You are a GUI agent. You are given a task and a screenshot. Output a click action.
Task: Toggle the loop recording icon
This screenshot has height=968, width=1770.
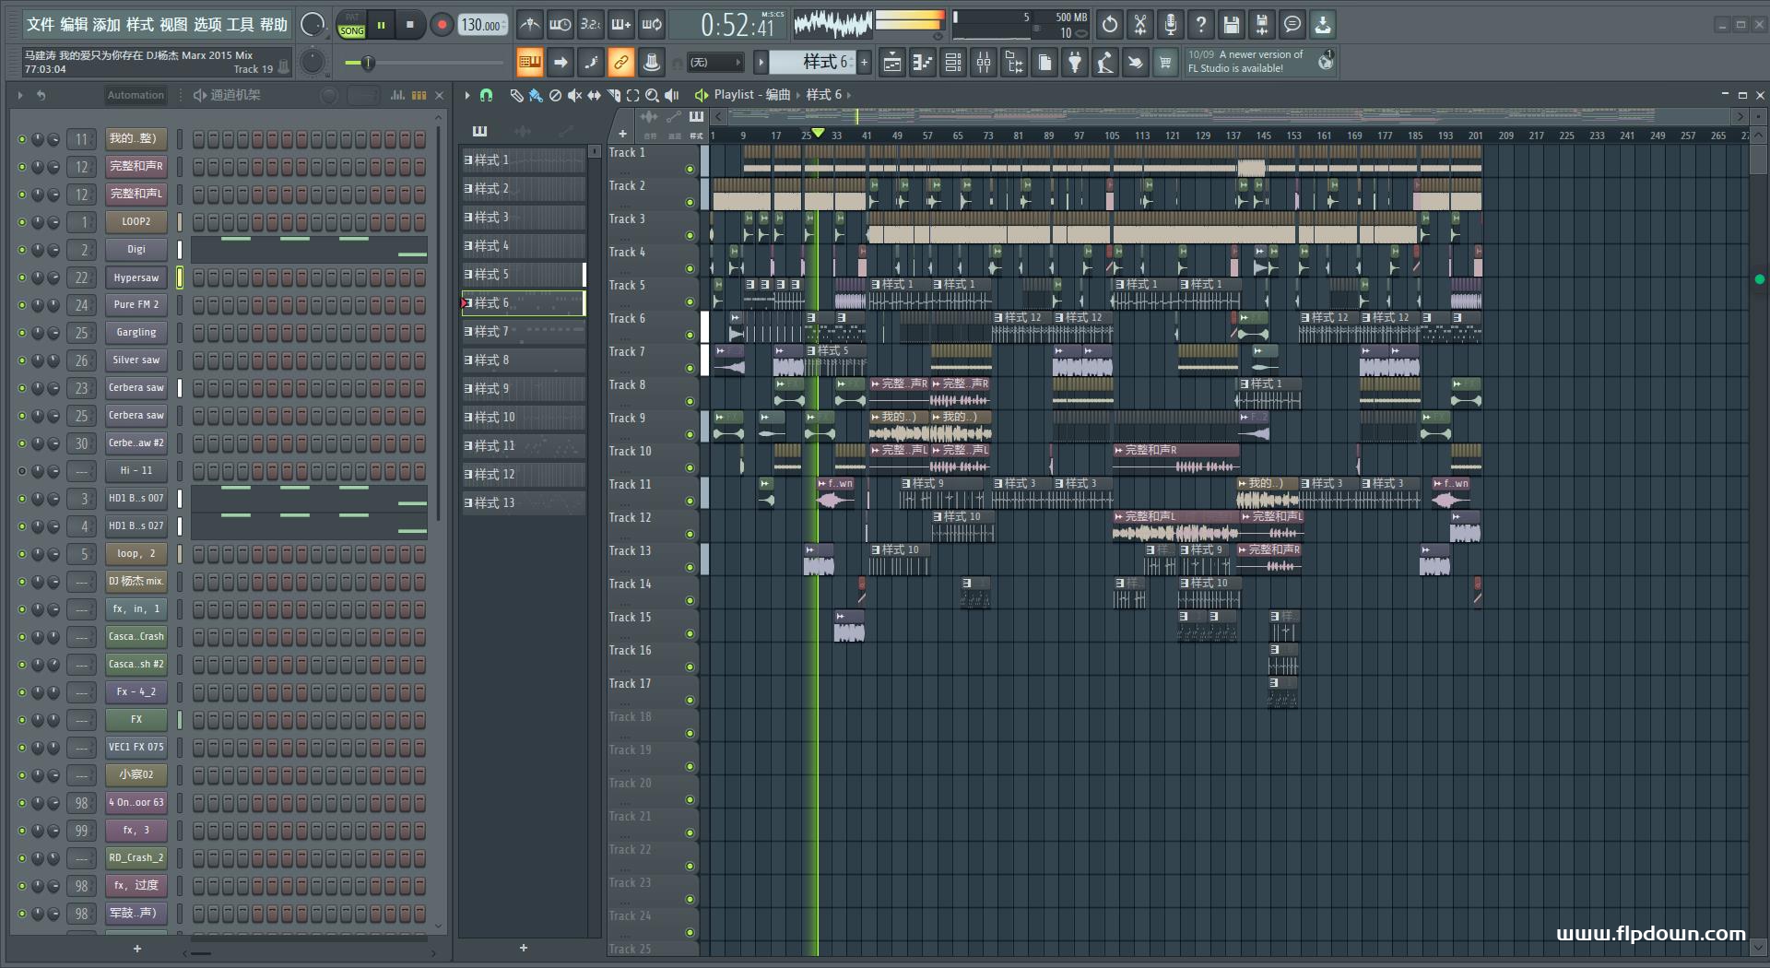652,25
